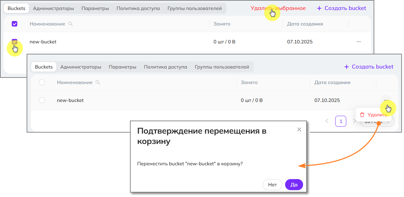Click the search icon beside Наименование in second window
Screen dimensions: 404x197
(98, 82)
